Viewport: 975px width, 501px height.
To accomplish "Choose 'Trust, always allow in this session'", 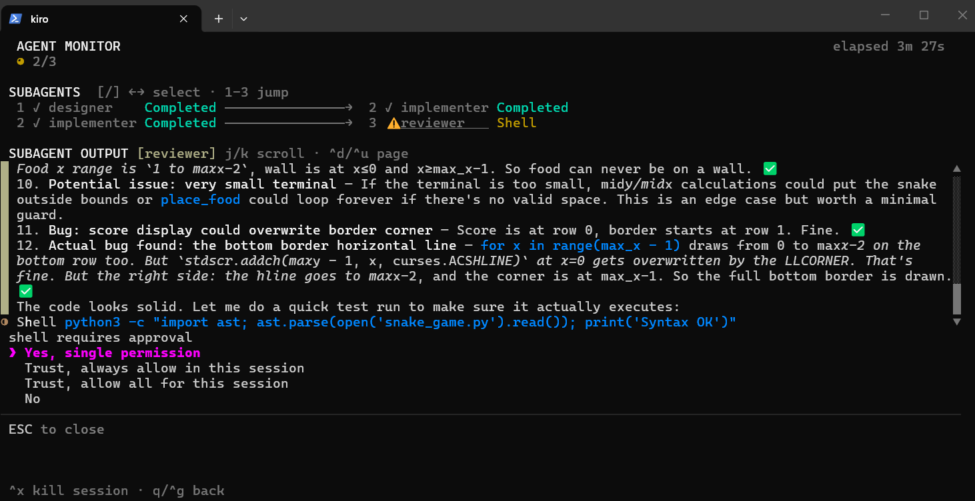I will [x=163, y=368].
